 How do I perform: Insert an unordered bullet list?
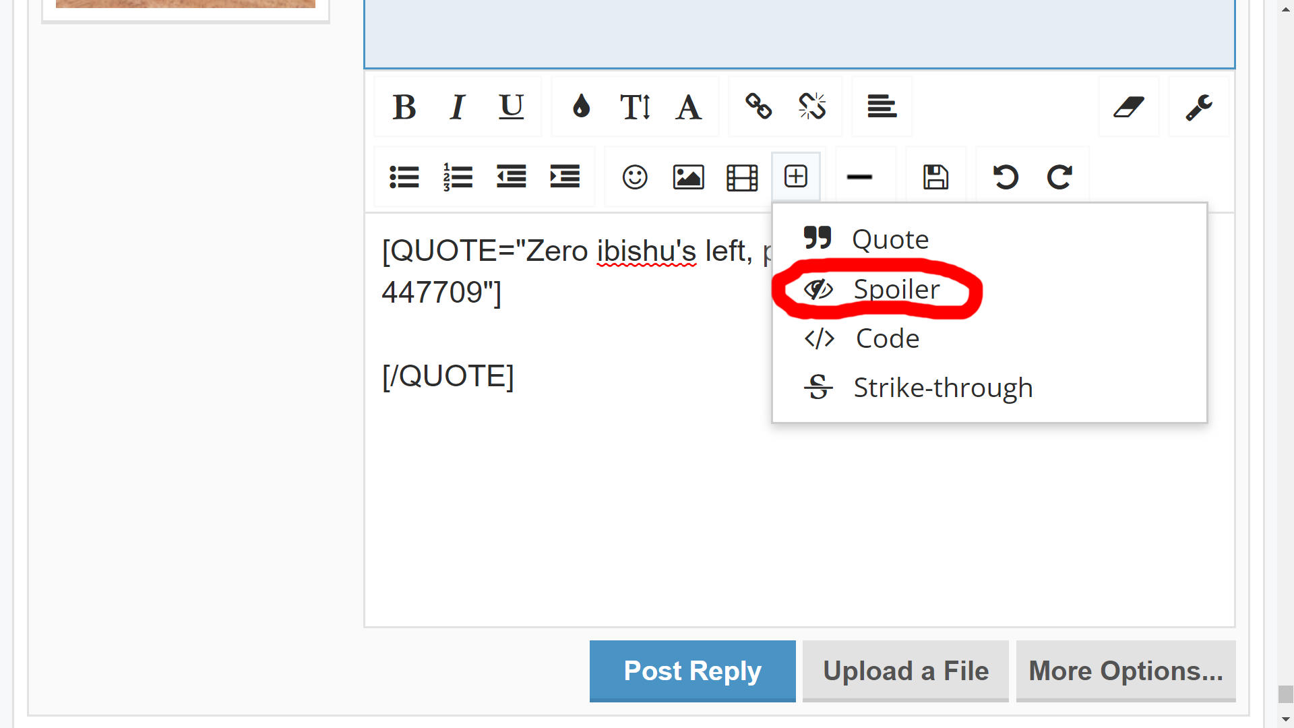pos(404,177)
